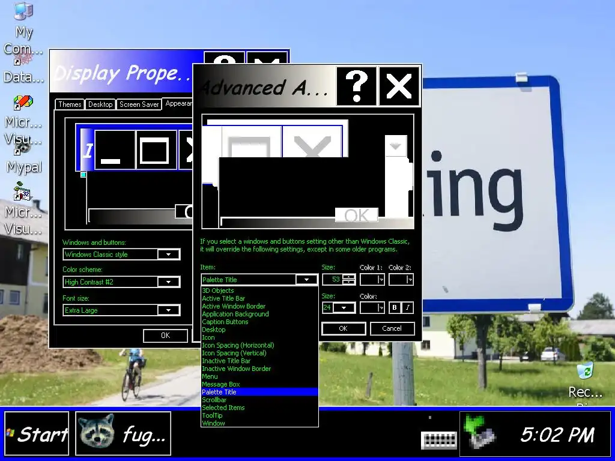
Task: Collapse the Item dropdown showing Palette Title
Action: point(306,280)
